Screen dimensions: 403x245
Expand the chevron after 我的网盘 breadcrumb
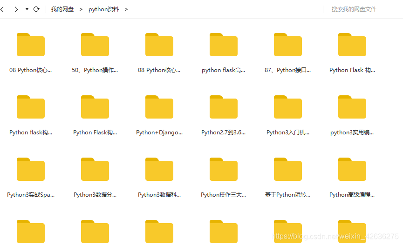[x=81, y=9]
